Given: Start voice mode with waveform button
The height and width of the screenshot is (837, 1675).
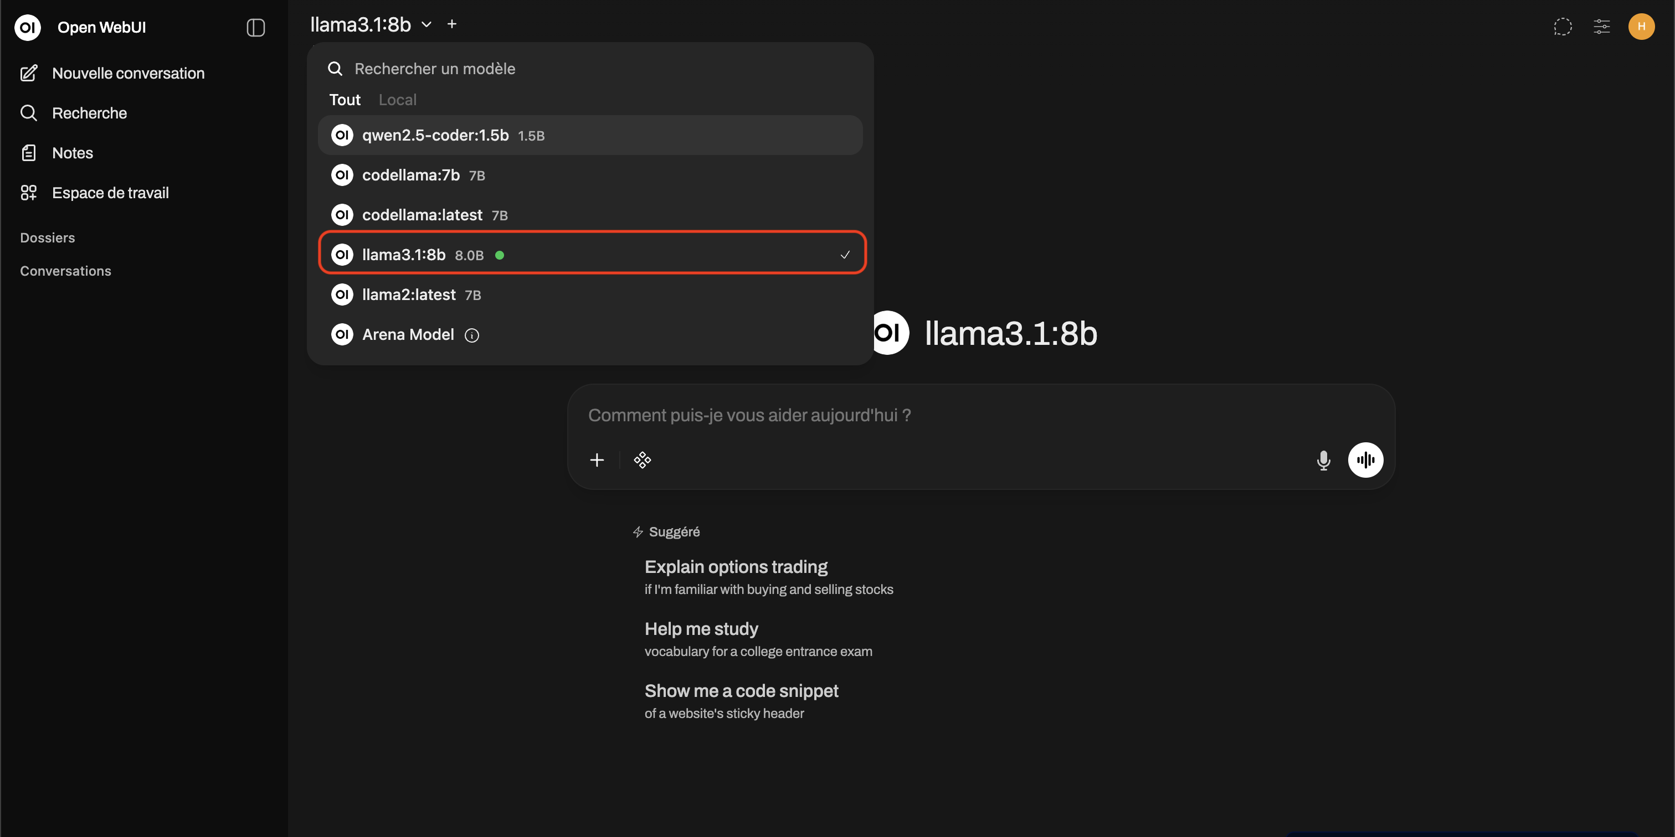Looking at the screenshot, I should pyautogui.click(x=1365, y=460).
